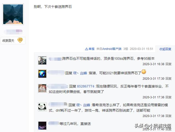Open the user link 852867774
This screenshot has height=132, width=175.
tap(86, 86)
